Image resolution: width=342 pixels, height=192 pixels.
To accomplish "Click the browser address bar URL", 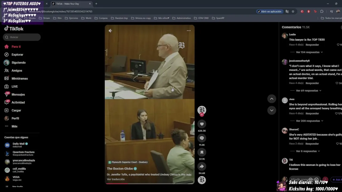I will click(60, 12).
